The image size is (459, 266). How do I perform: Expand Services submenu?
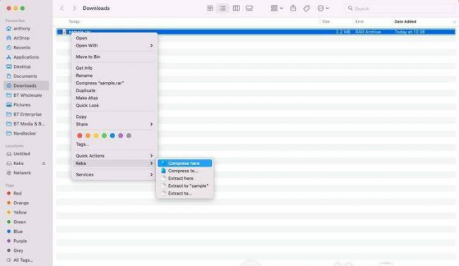pyautogui.click(x=114, y=175)
